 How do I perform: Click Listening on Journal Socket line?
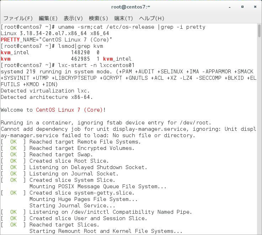click(60, 174)
